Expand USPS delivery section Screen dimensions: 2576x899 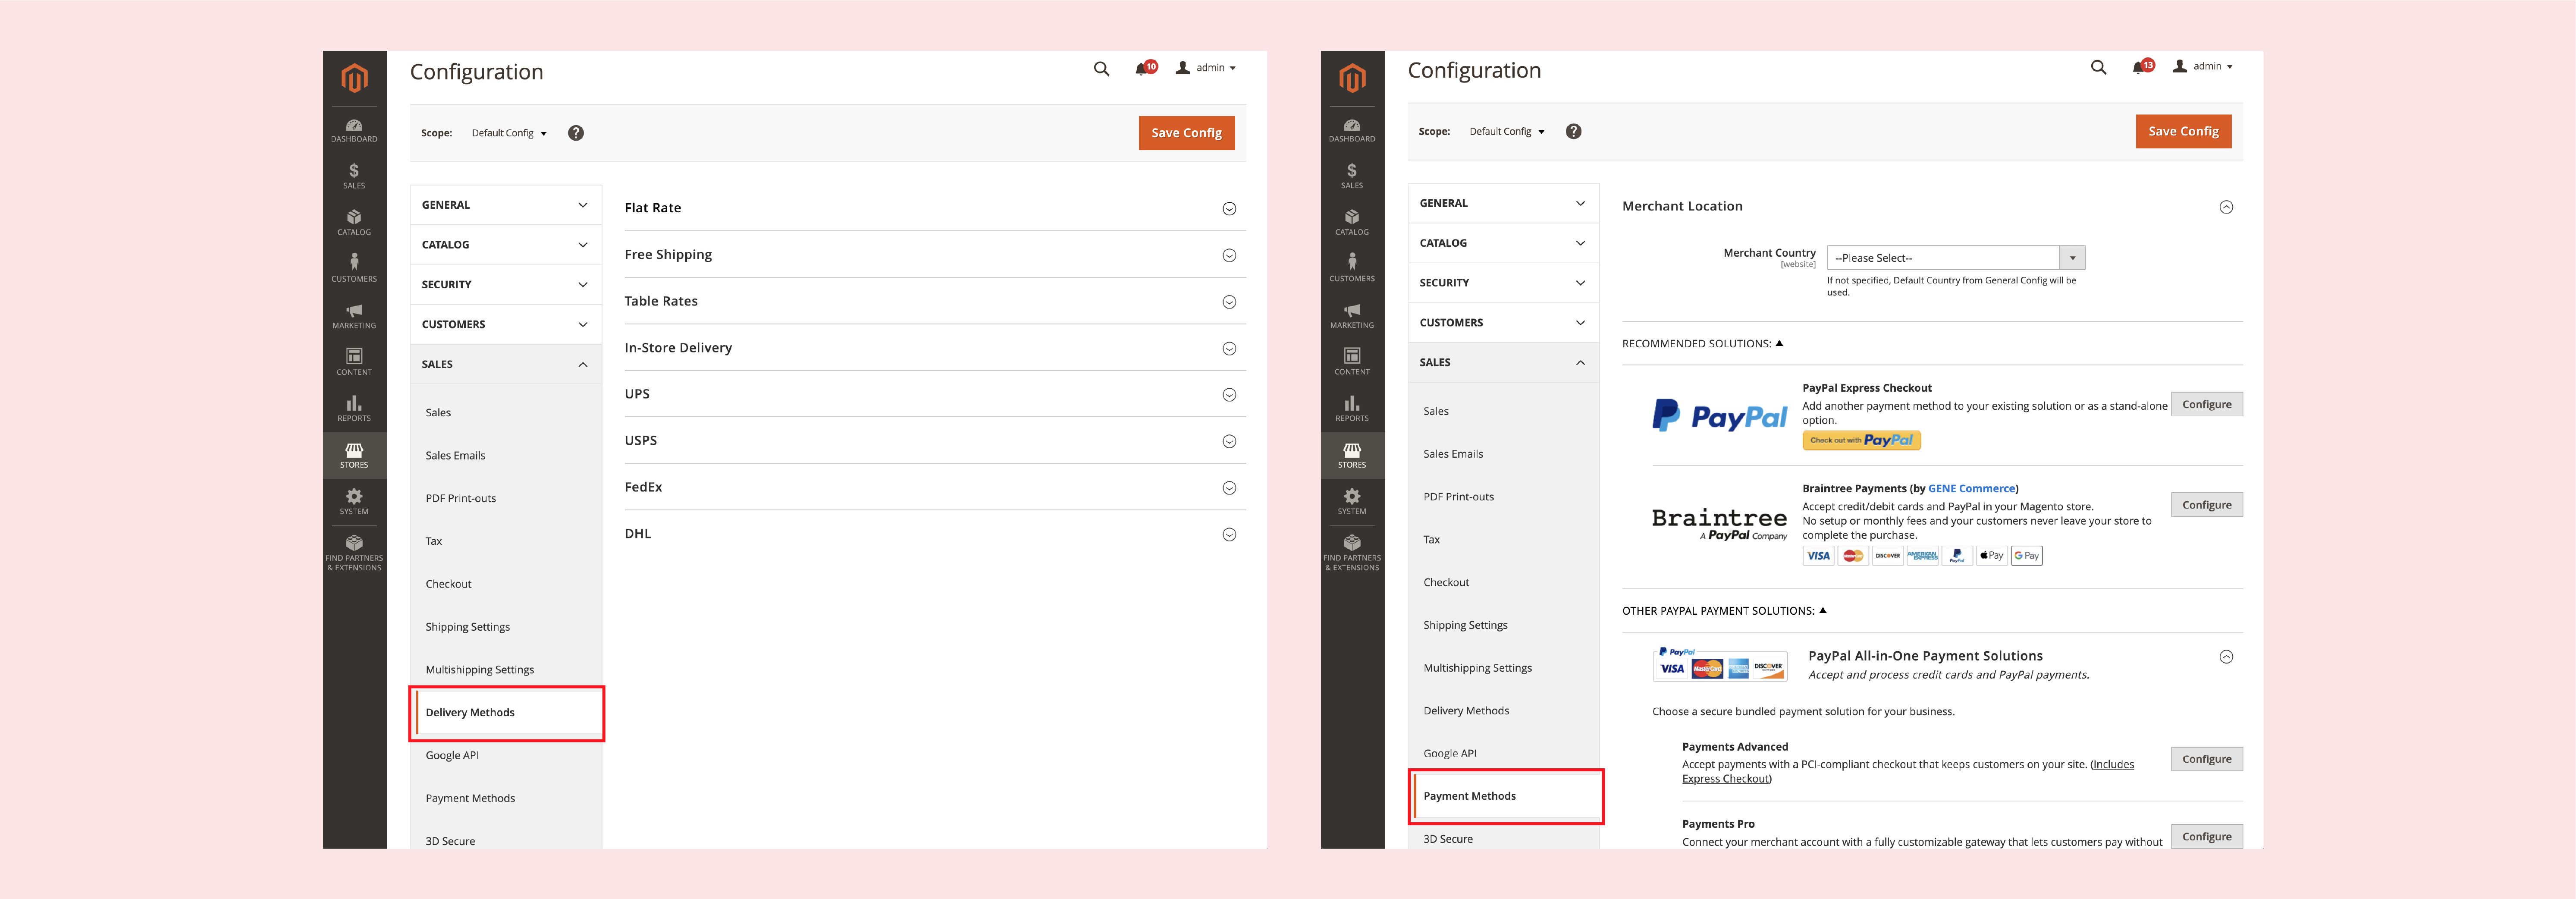click(935, 441)
